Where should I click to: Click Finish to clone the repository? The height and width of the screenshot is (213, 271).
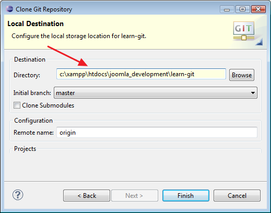186,196
